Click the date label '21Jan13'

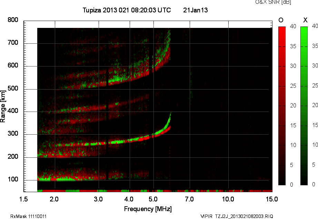tap(195, 10)
